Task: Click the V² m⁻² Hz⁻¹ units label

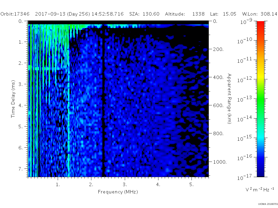Action: pyautogui.click(x=260, y=189)
